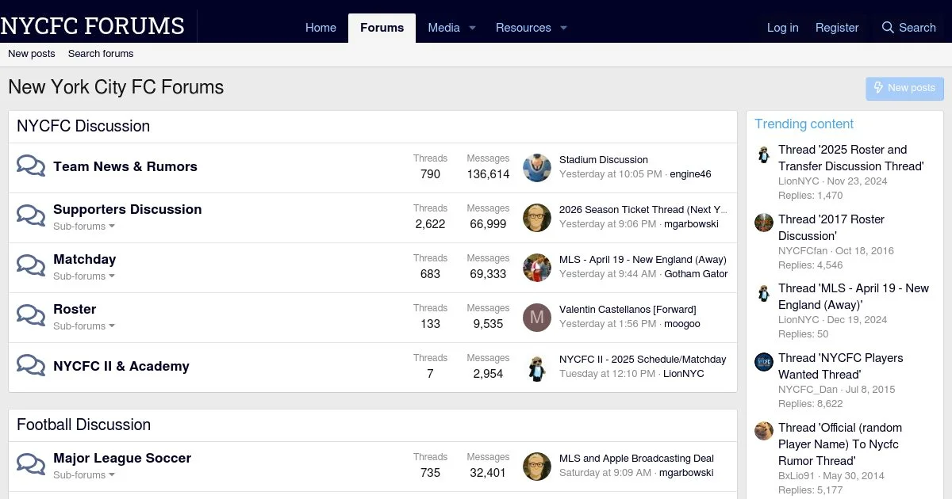Open mgarbowski's avatar in Major League Soccer row
The width and height of the screenshot is (952, 499).
click(537, 466)
